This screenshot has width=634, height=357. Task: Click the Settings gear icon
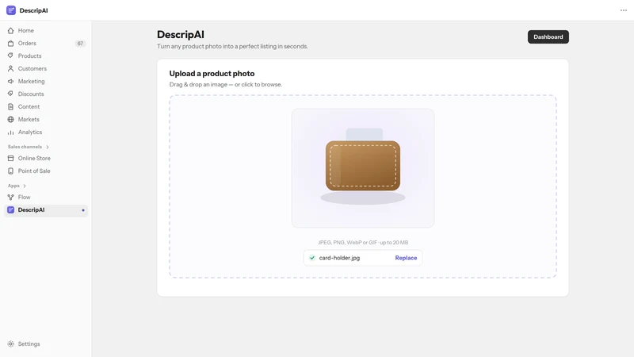[x=11, y=344]
